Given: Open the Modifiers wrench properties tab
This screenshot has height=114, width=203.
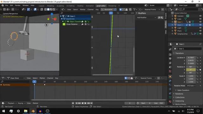Looking at the screenshot, I should point(170,81).
